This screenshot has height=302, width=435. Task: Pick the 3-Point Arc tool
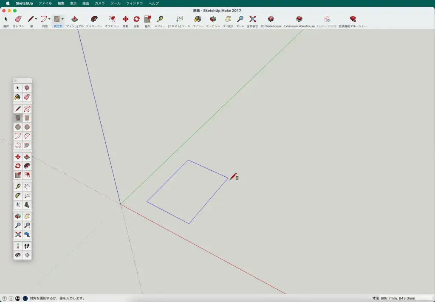[x=18, y=145]
